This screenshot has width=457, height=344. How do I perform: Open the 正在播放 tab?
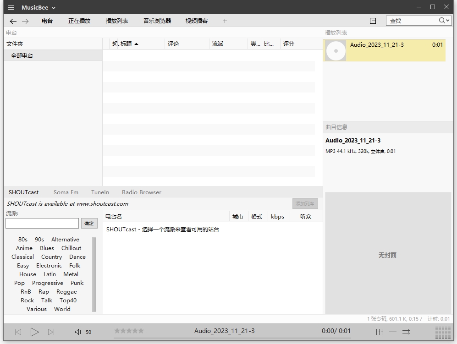pos(80,21)
